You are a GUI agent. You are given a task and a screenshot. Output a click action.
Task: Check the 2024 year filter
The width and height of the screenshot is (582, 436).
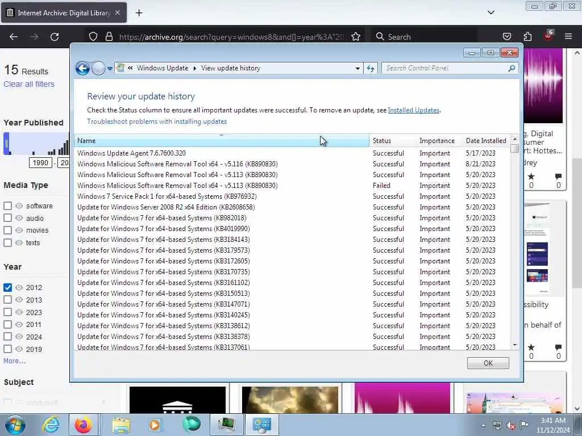pos(7,337)
